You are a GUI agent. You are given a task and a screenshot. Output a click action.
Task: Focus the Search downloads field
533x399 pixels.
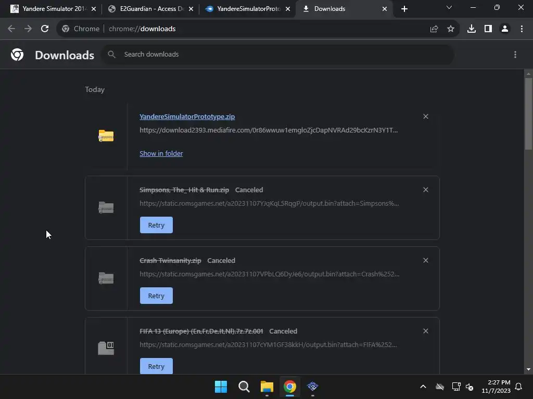tap(278, 54)
